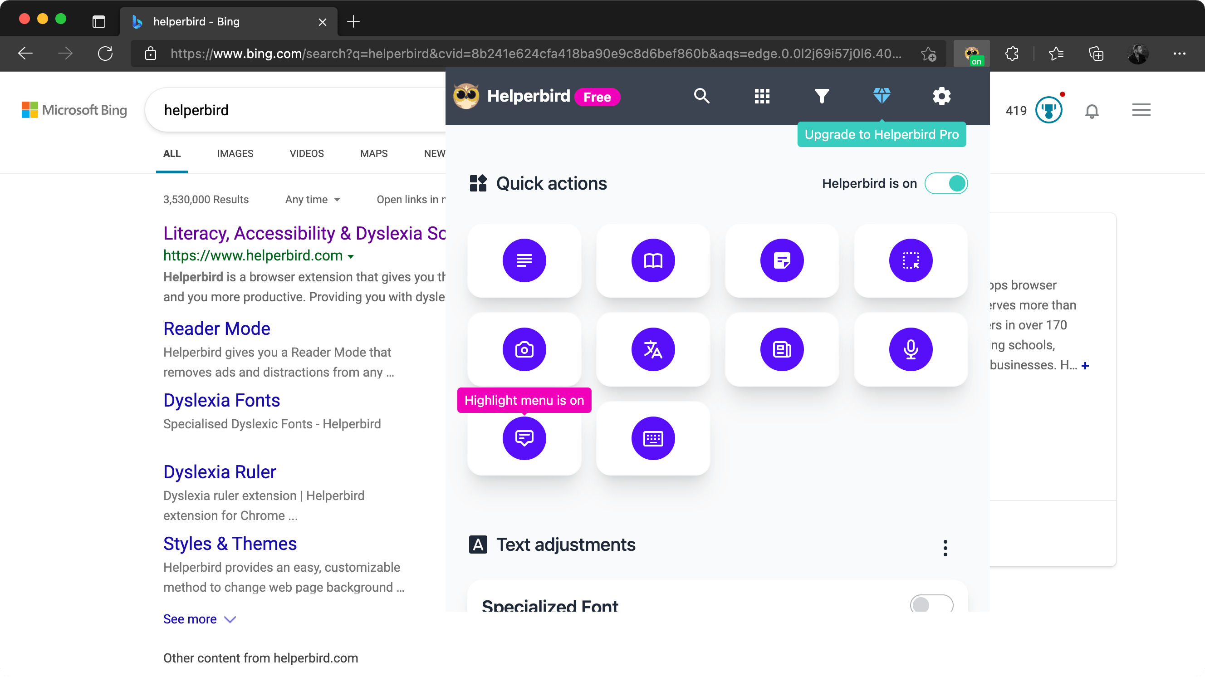Viewport: 1205px width, 677px height.
Task: Open the Bing notifications bell
Action: 1091,111
